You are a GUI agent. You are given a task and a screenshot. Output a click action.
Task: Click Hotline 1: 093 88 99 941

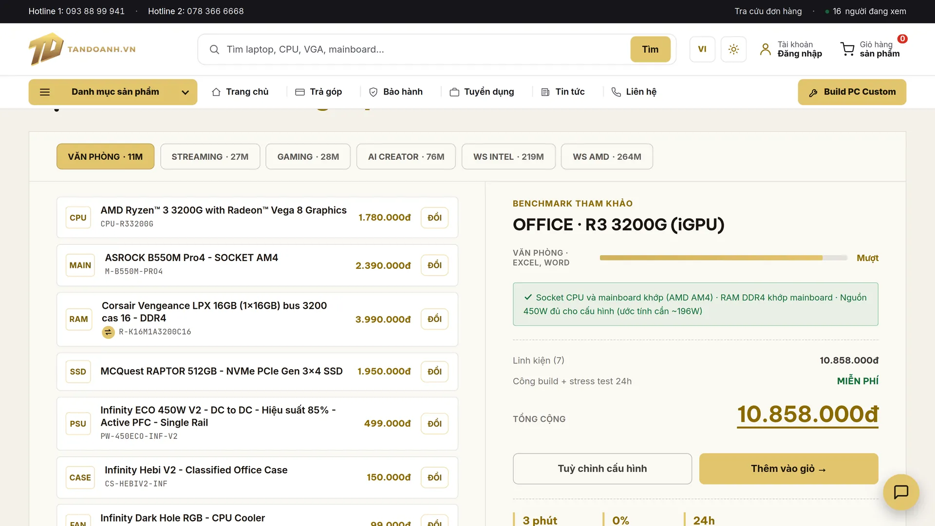pos(76,11)
